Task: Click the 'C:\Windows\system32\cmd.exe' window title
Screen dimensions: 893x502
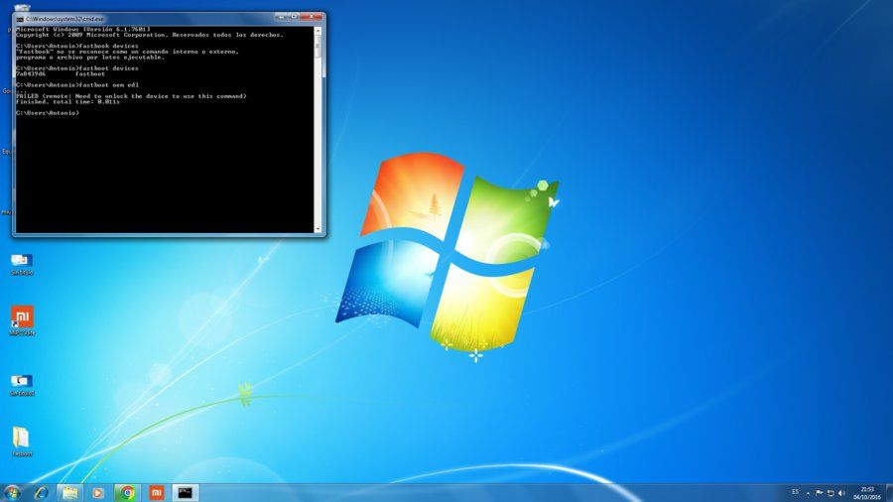Action: (x=64, y=19)
